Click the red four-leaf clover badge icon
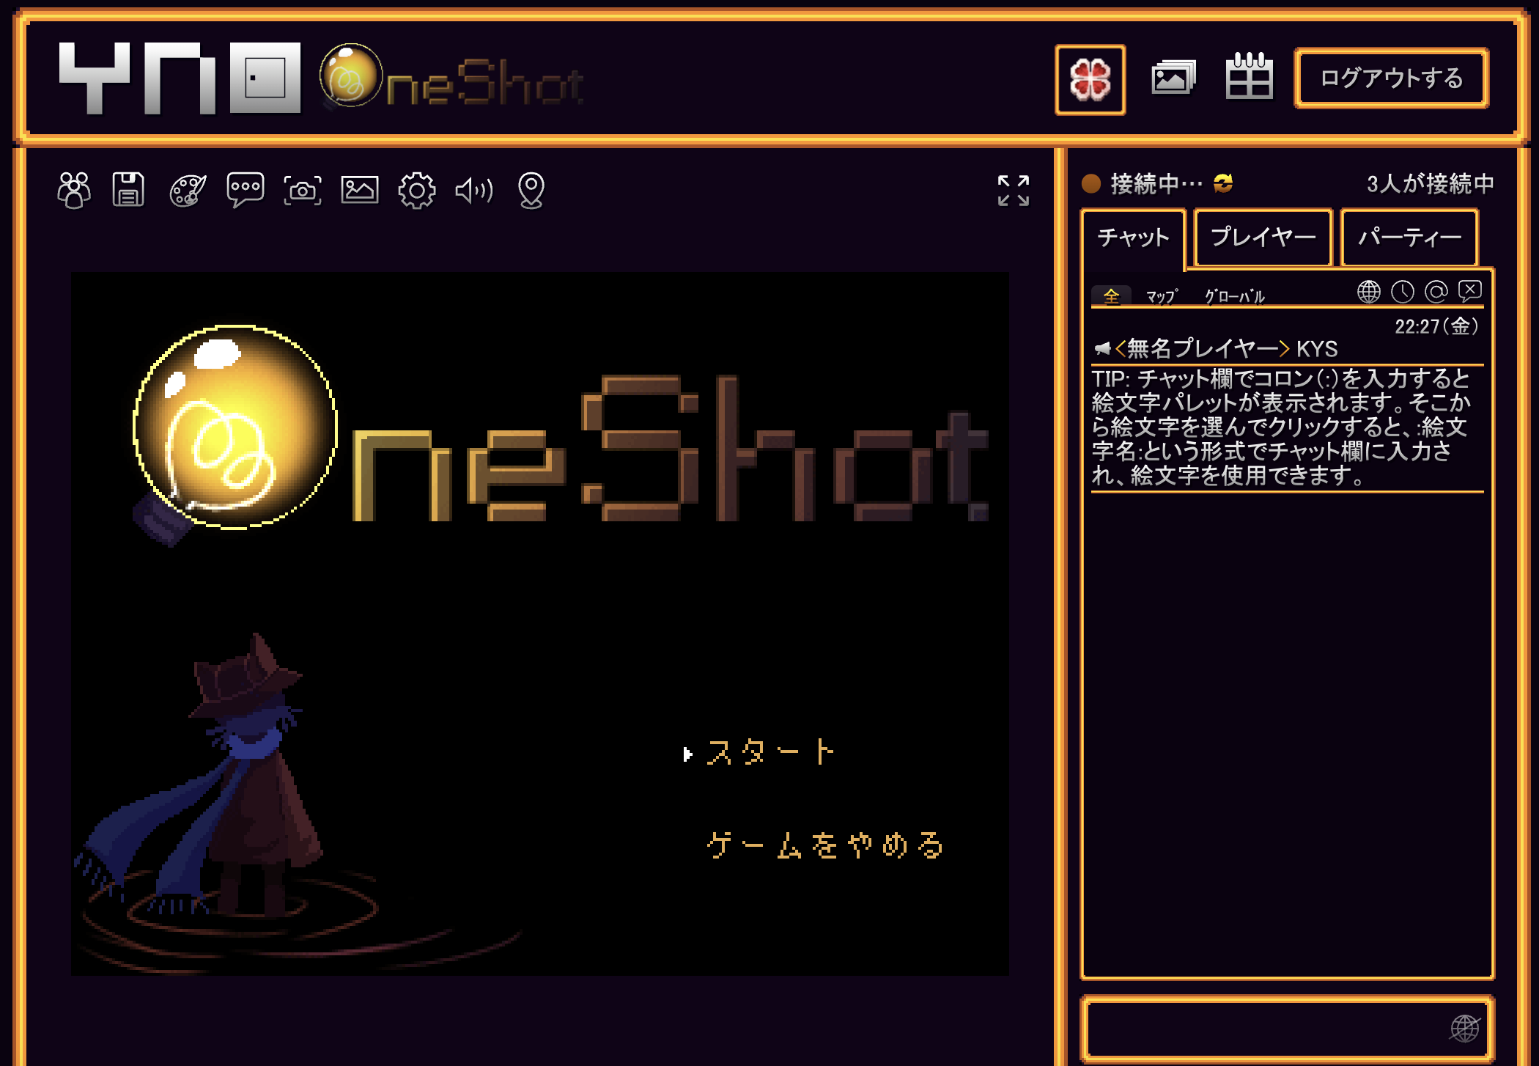Image resolution: width=1539 pixels, height=1066 pixels. coord(1090,79)
